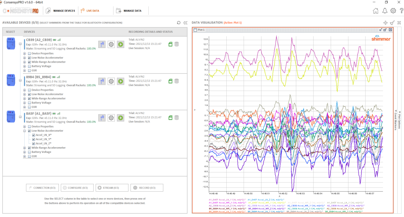The width and height of the screenshot is (404, 217).
Task: Collapse the 89B4 device tree
Action: 20,81
